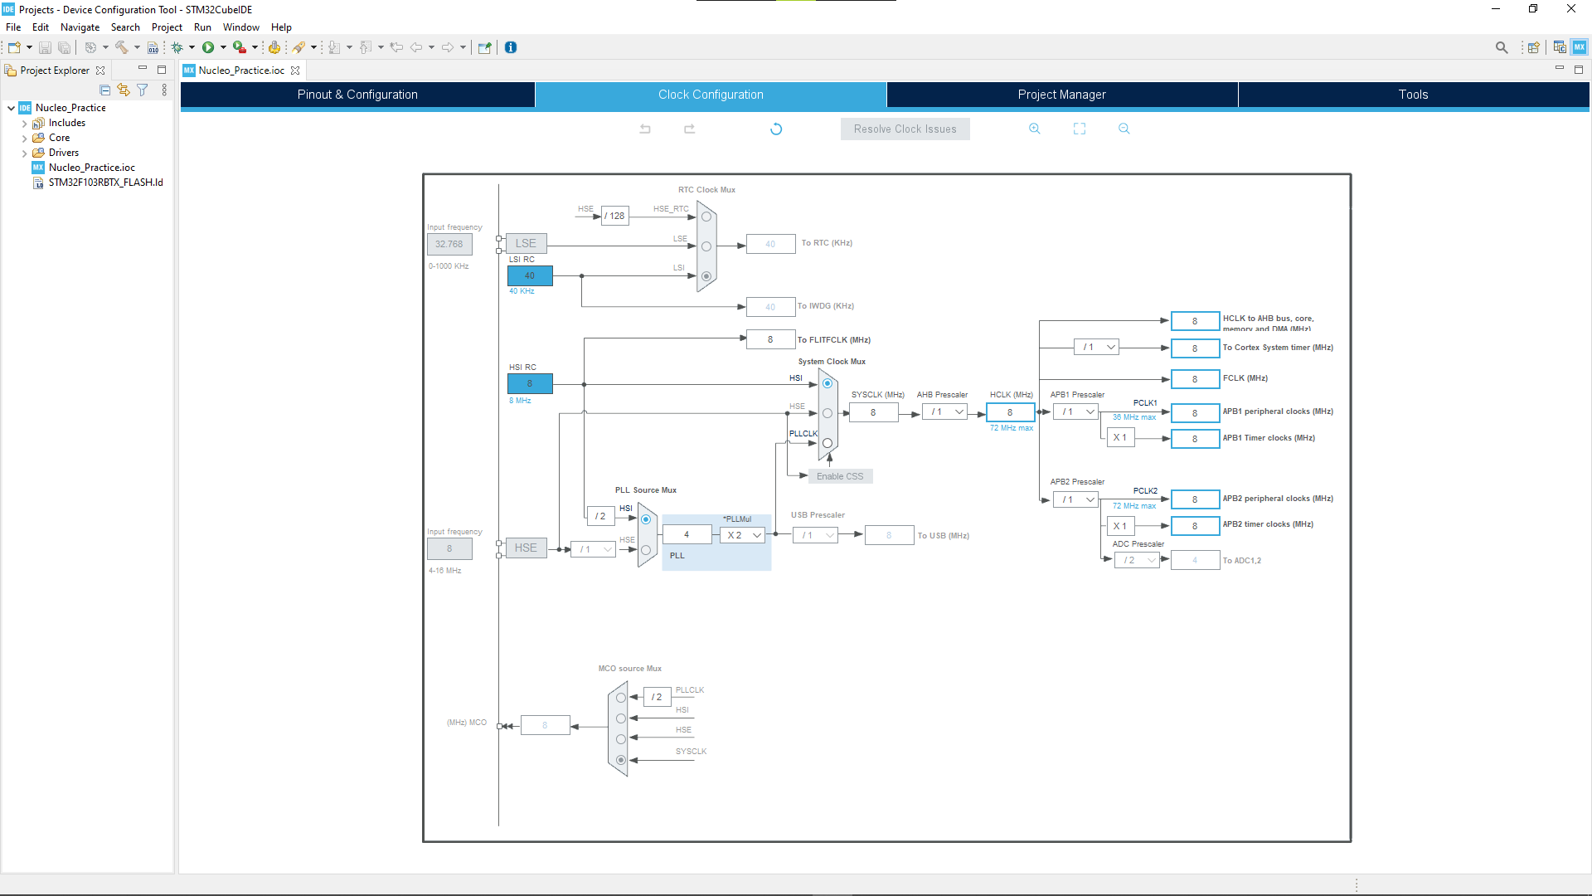Click the fit-to-screen diagram icon
Image resolution: width=1592 pixels, height=896 pixels.
click(1079, 129)
